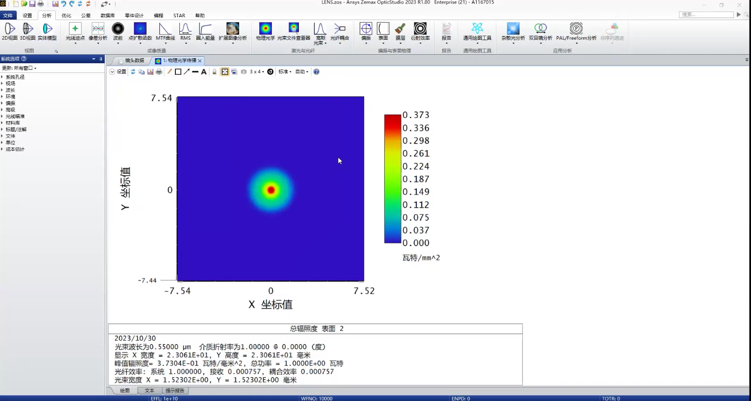Expand the 材料库 tree node
This screenshot has width=751, height=401.
pyautogui.click(x=2, y=122)
